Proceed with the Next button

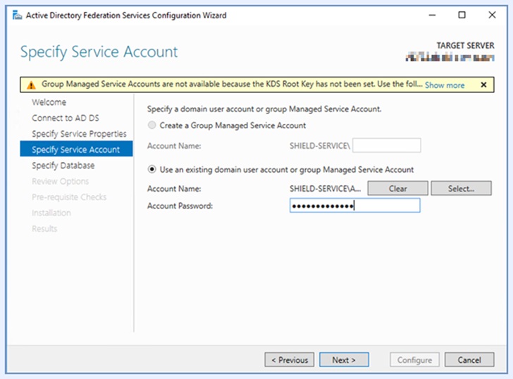click(x=344, y=360)
